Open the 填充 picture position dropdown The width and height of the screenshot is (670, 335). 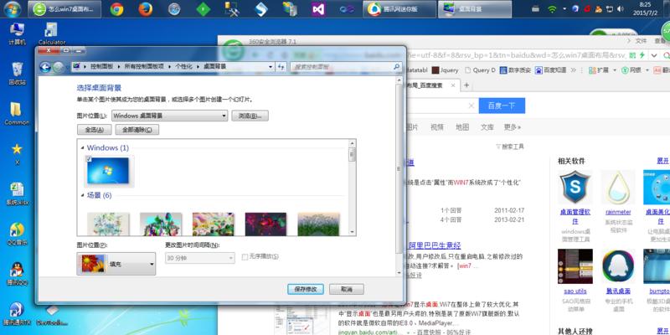(x=116, y=264)
